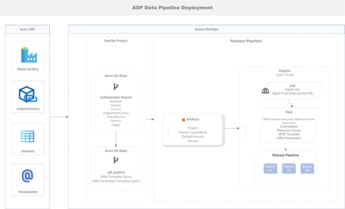Select the Collaboration Branch label
The height and width of the screenshot is (209, 345).
[116, 97]
